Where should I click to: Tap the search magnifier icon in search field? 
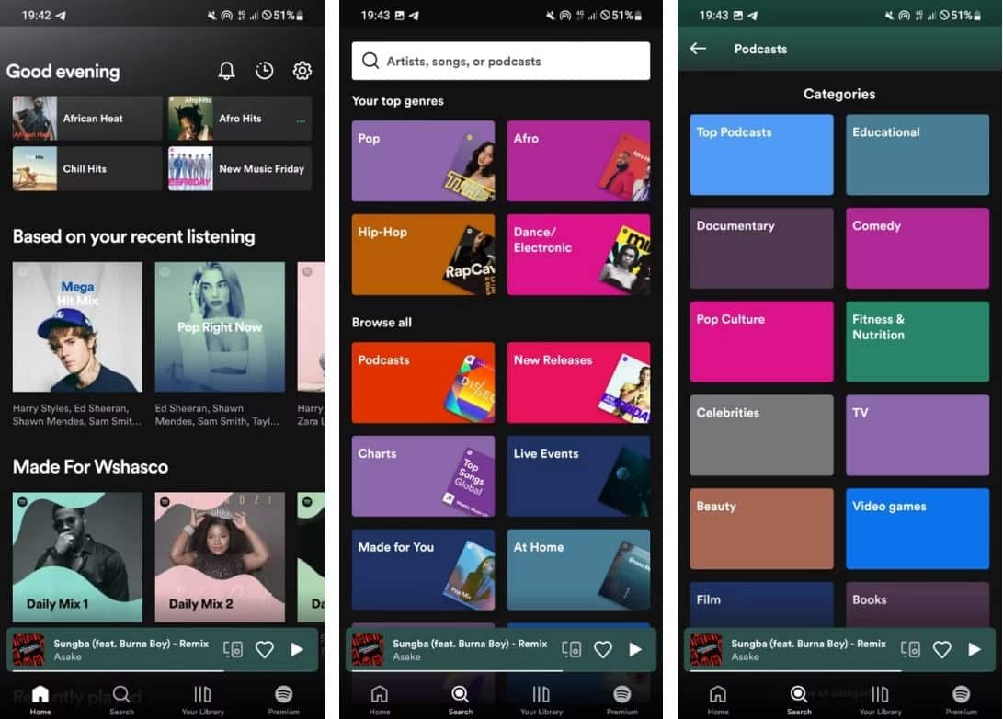click(x=370, y=61)
